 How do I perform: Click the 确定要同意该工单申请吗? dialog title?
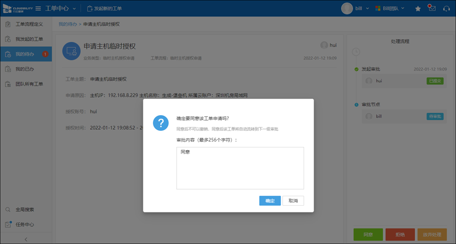pyautogui.click(x=203, y=118)
